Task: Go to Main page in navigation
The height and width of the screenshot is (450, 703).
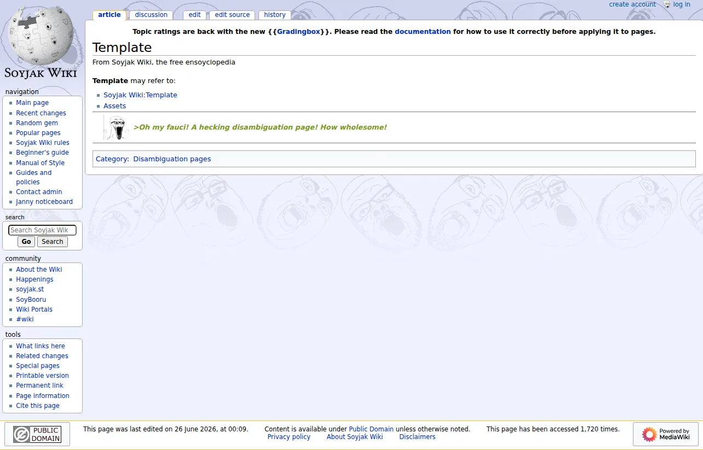Action: click(x=32, y=103)
